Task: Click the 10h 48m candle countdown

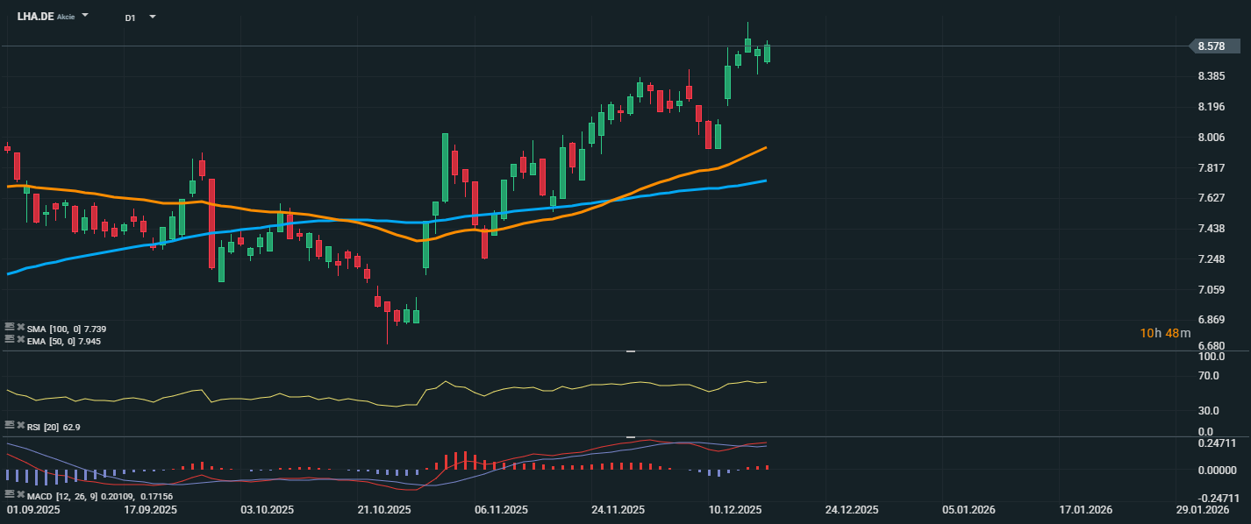Action: (x=1165, y=333)
